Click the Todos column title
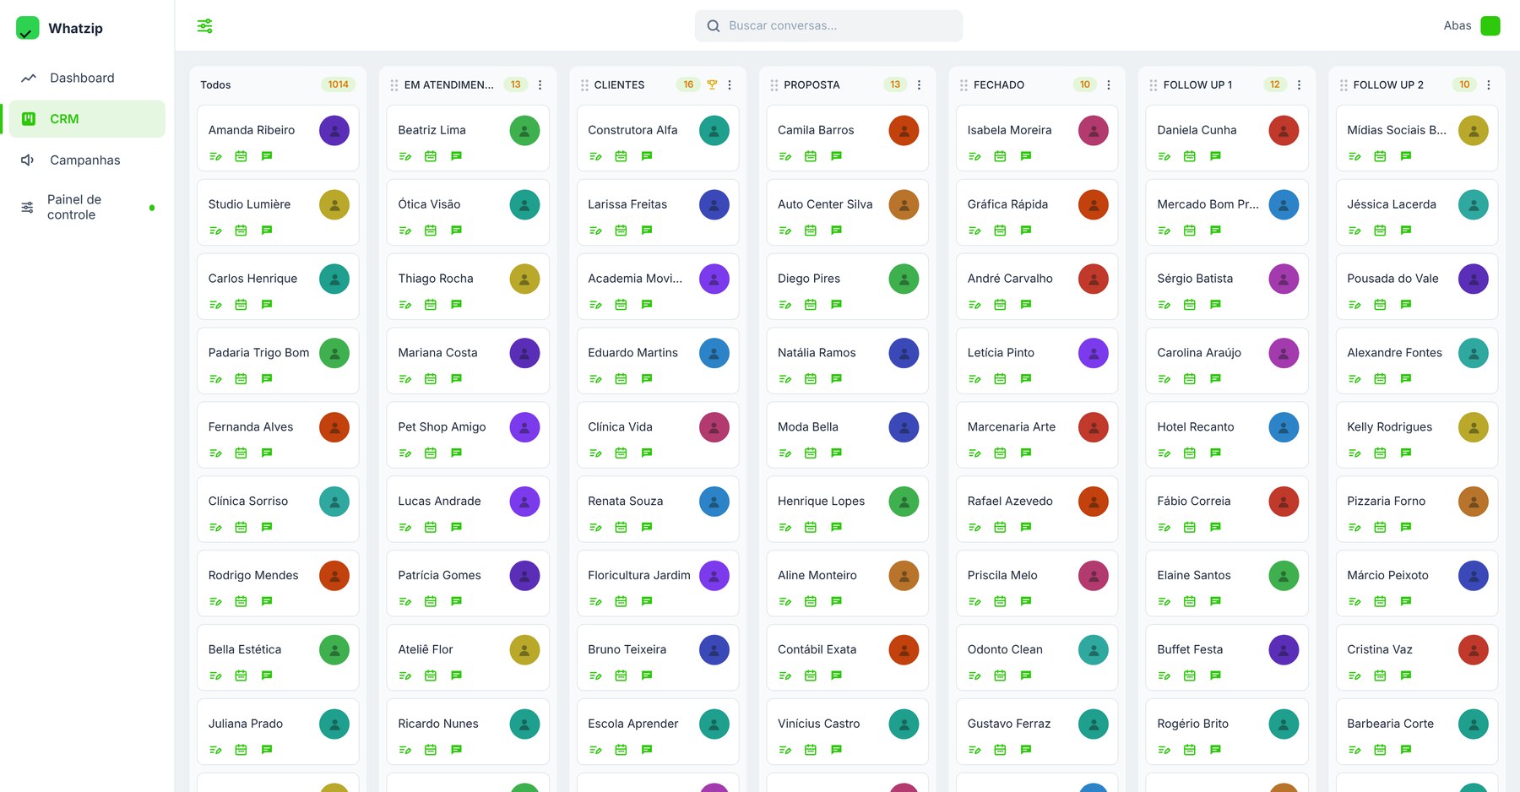This screenshot has width=1520, height=792. coord(215,85)
